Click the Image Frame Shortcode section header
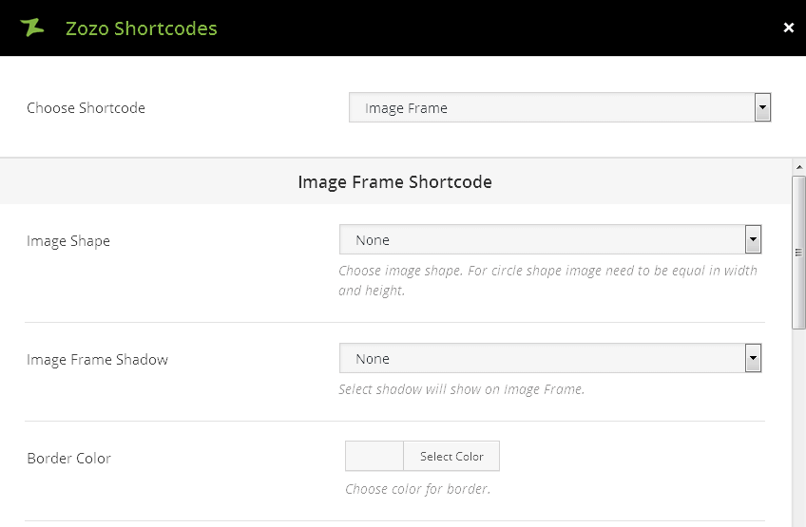Screen dimensions: 806x527 [x=394, y=181]
